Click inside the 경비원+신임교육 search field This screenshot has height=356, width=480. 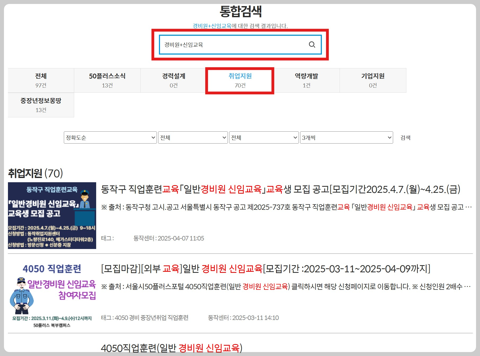coord(233,45)
